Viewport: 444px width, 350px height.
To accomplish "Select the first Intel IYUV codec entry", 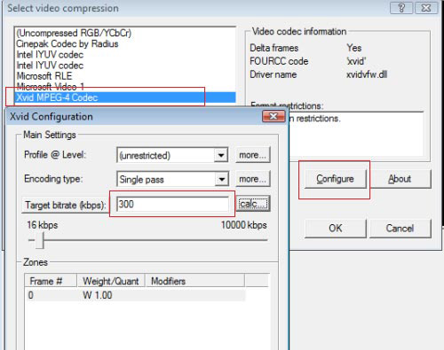I will pyautogui.click(x=125, y=55).
